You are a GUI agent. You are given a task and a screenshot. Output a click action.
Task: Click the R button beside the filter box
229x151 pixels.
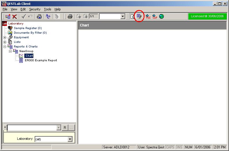pyautogui.click(x=65, y=128)
